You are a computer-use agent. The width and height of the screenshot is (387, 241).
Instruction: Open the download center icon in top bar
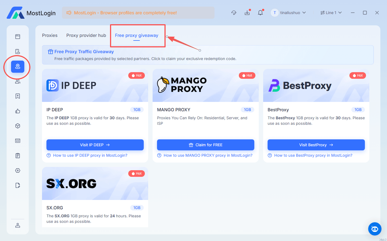[x=247, y=13]
